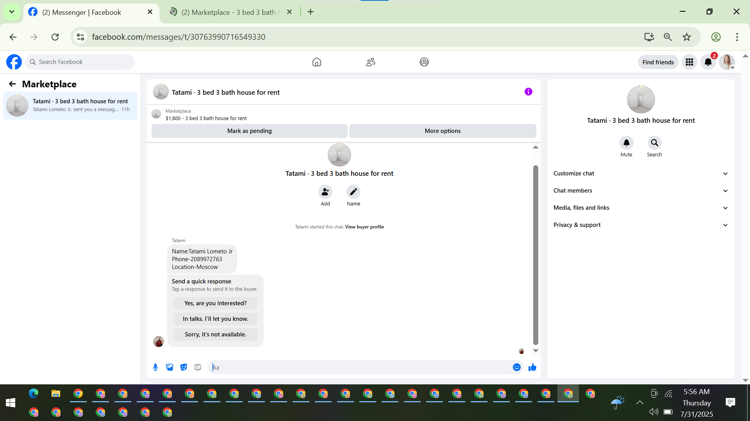Mute this conversation with the bell icon

[626, 143]
